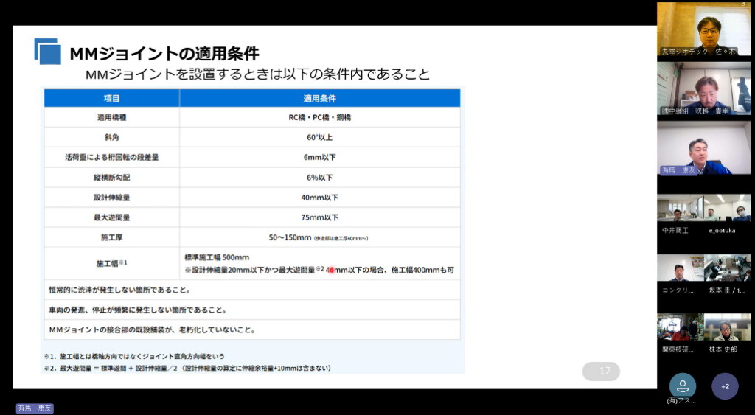Select the 佐々木 video tile at the top
Image resolution: width=755 pixels, height=415 pixels.
point(703,29)
